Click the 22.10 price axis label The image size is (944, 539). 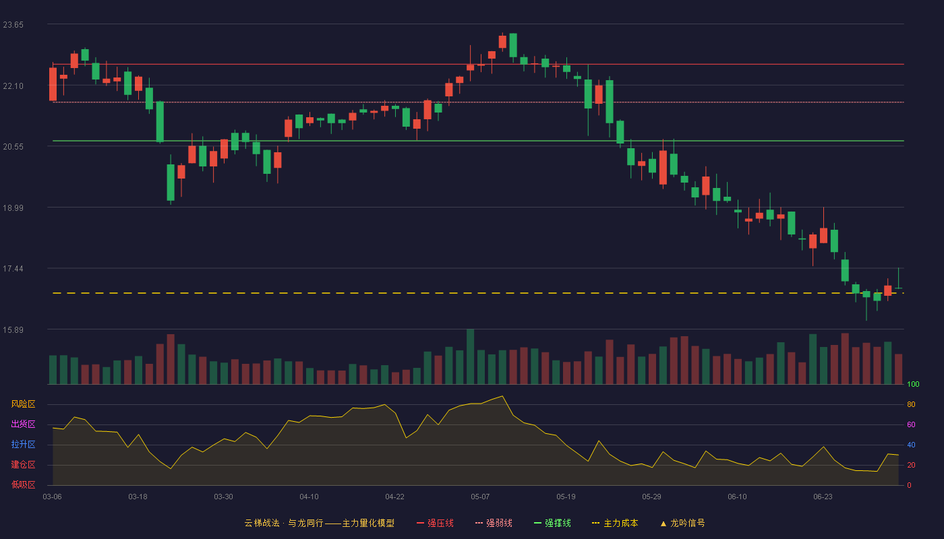(x=13, y=86)
